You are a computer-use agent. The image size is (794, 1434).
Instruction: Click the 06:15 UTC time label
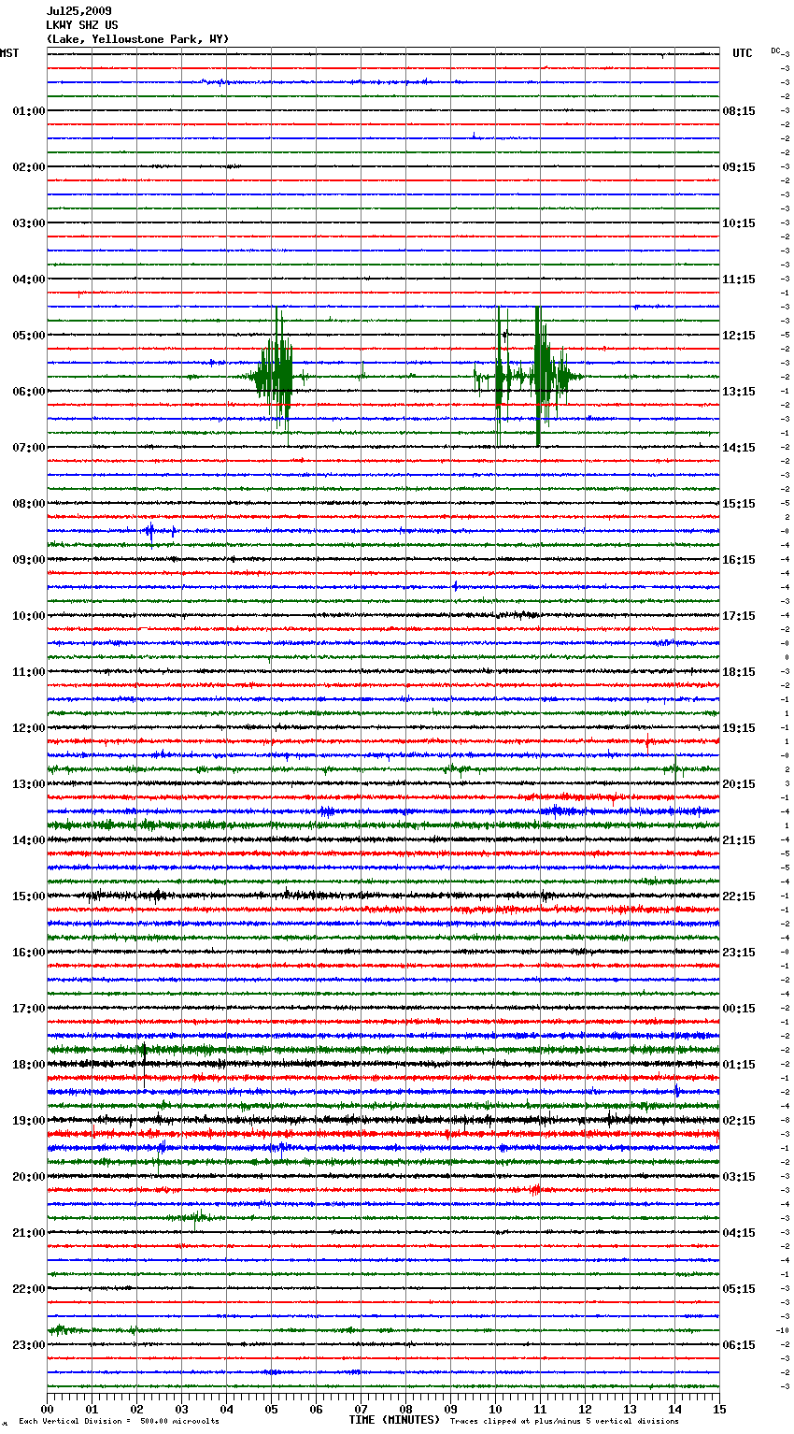click(739, 1345)
